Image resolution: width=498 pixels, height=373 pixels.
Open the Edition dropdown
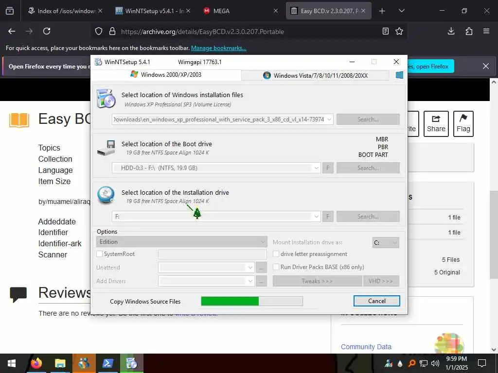click(181, 242)
